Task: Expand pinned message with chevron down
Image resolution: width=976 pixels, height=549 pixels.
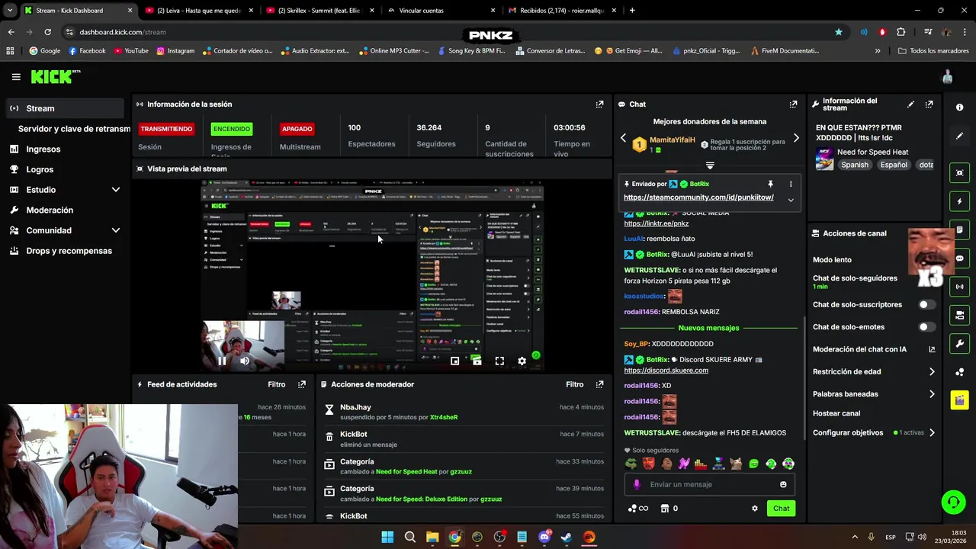Action: (x=791, y=201)
